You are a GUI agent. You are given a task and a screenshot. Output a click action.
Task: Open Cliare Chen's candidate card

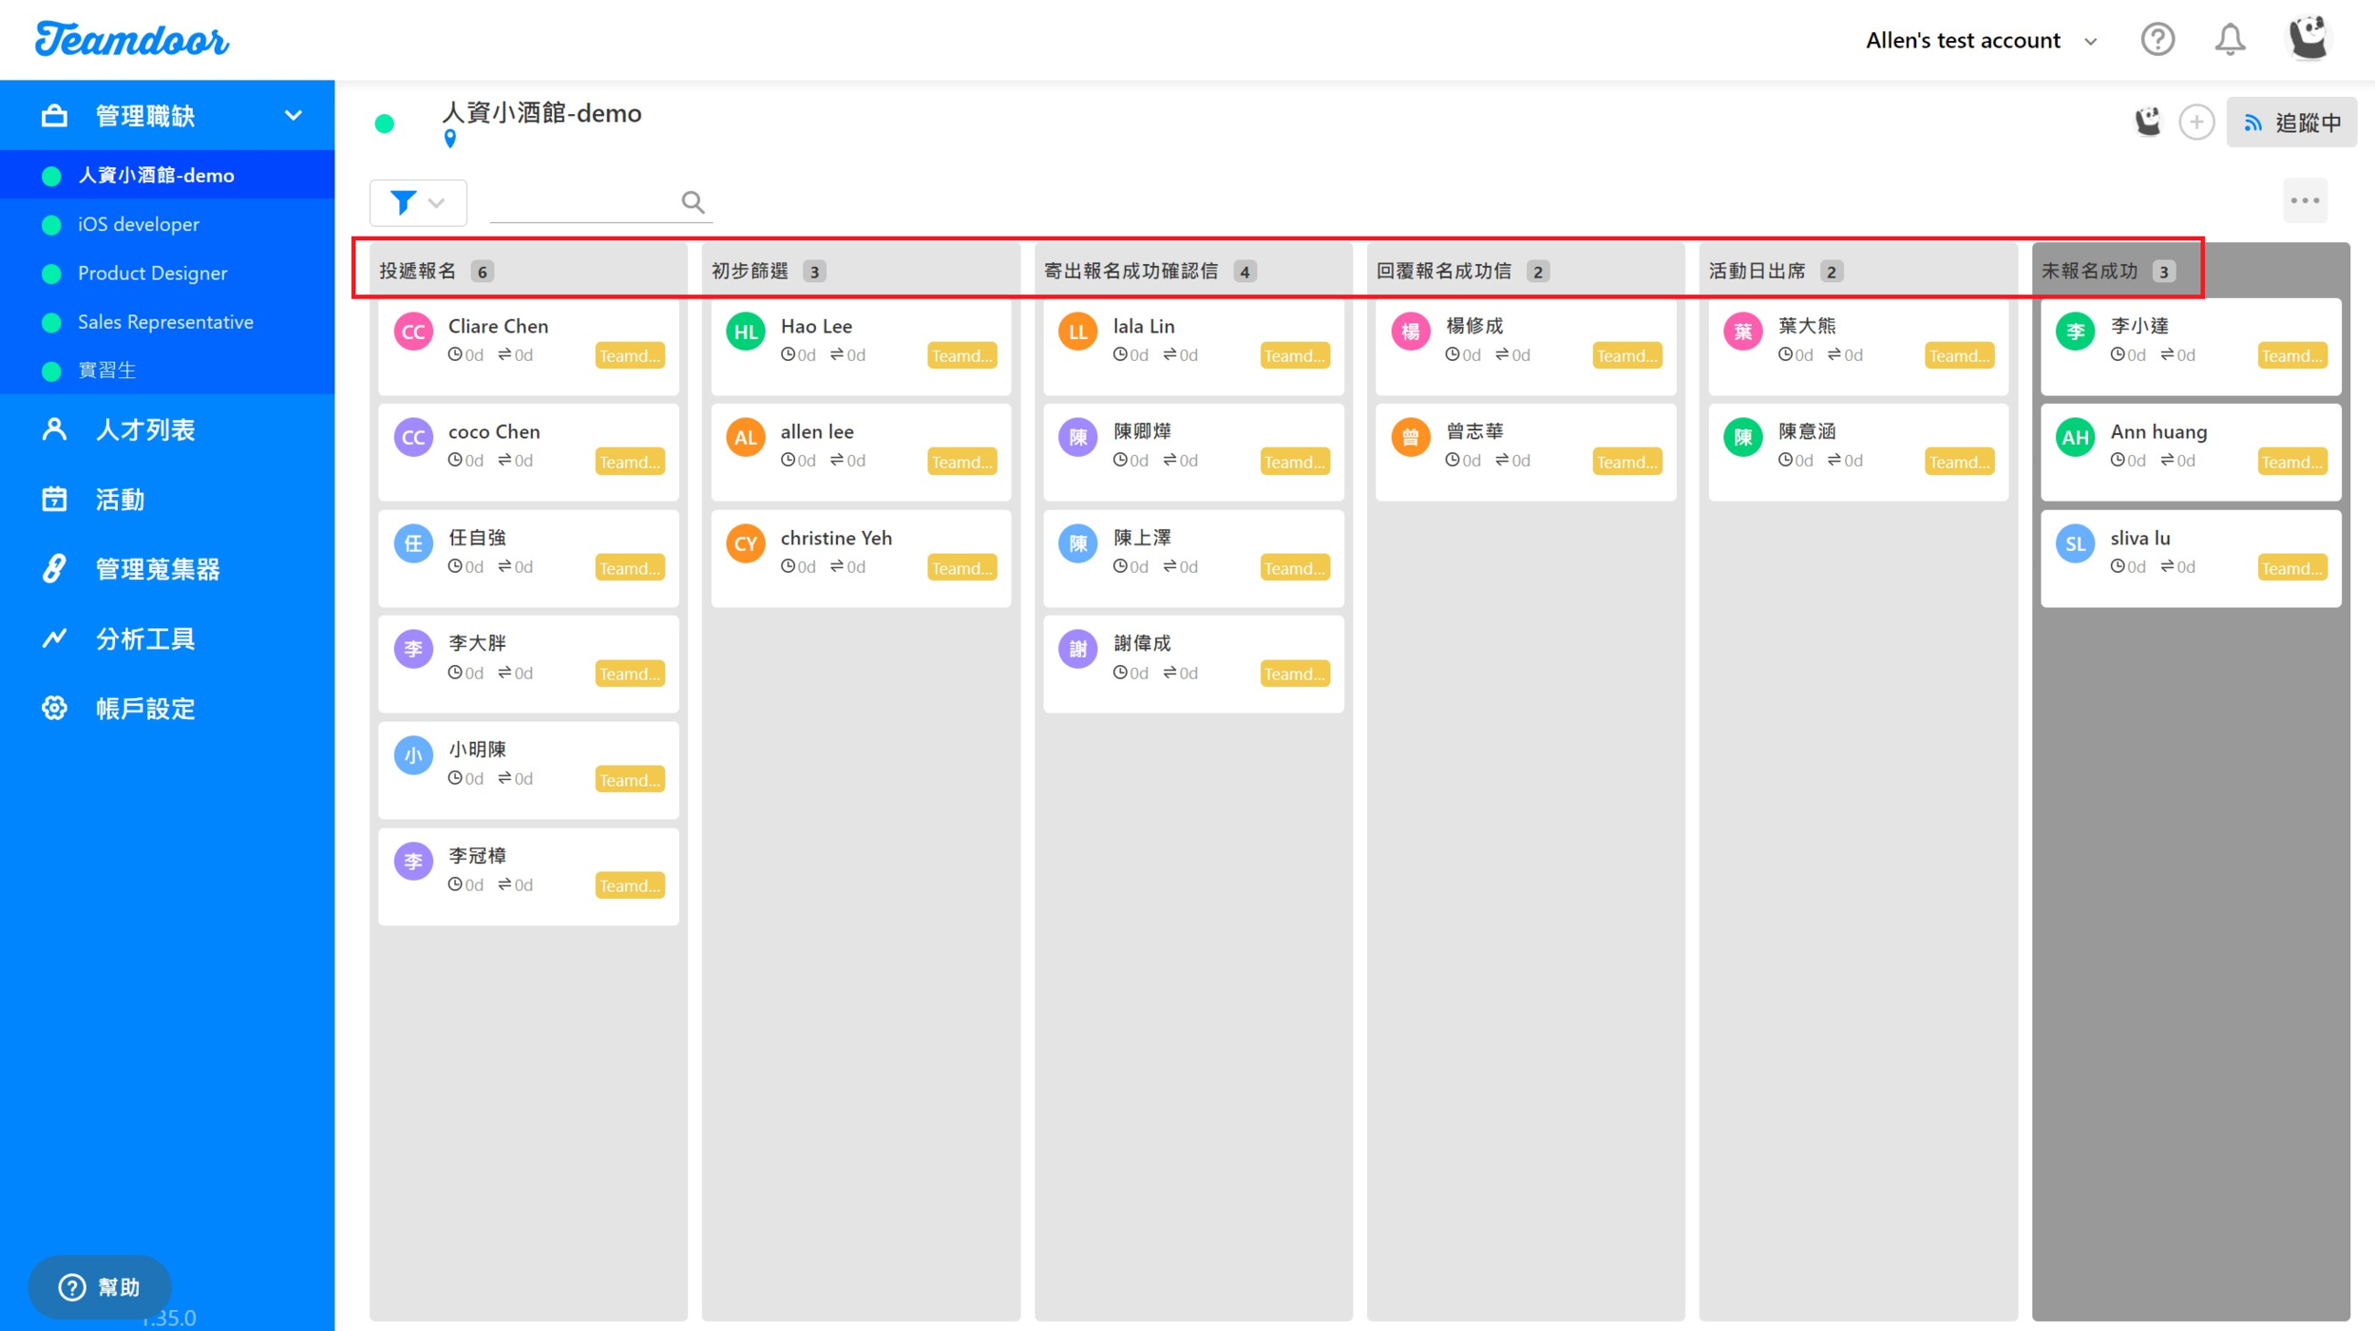(x=528, y=345)
